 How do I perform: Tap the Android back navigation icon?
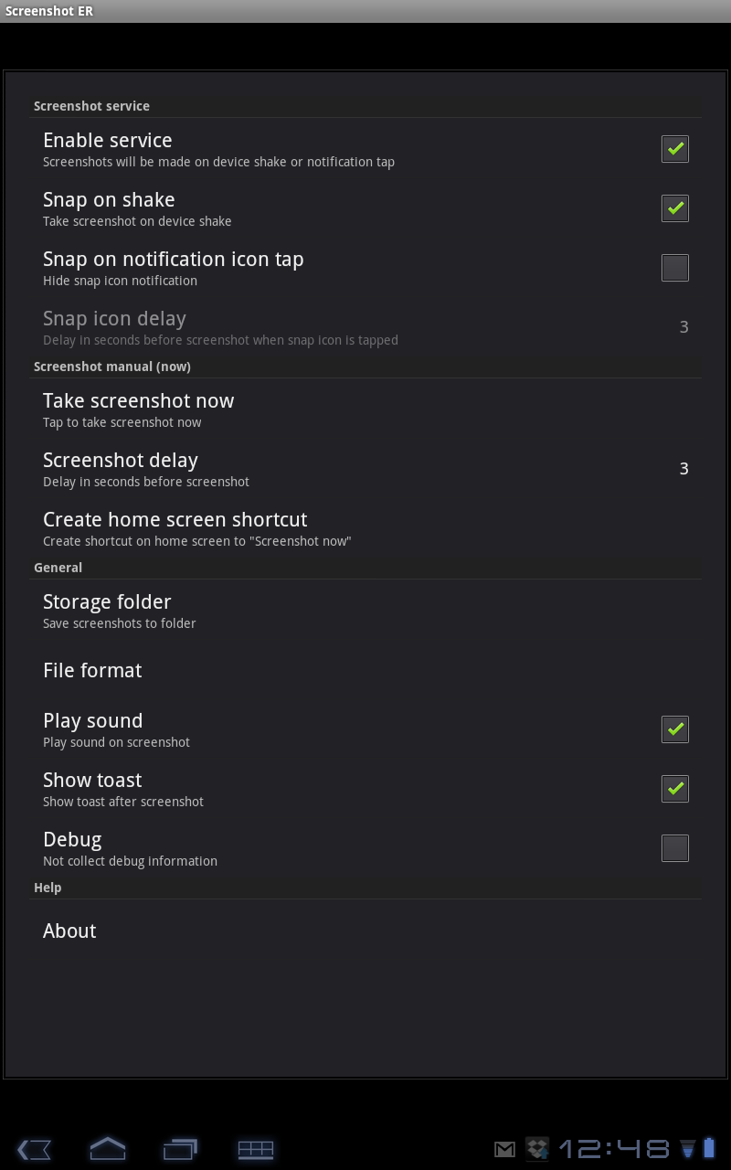[34, 1149]
